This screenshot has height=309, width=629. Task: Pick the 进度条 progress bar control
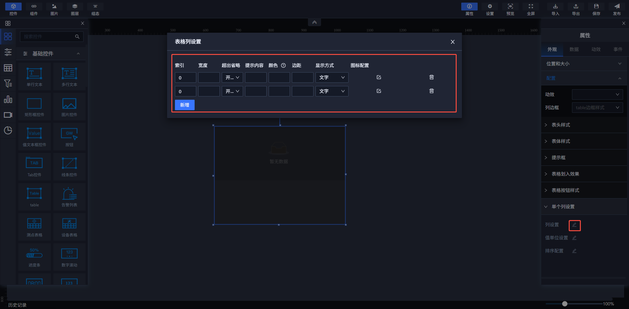point(34,257)
